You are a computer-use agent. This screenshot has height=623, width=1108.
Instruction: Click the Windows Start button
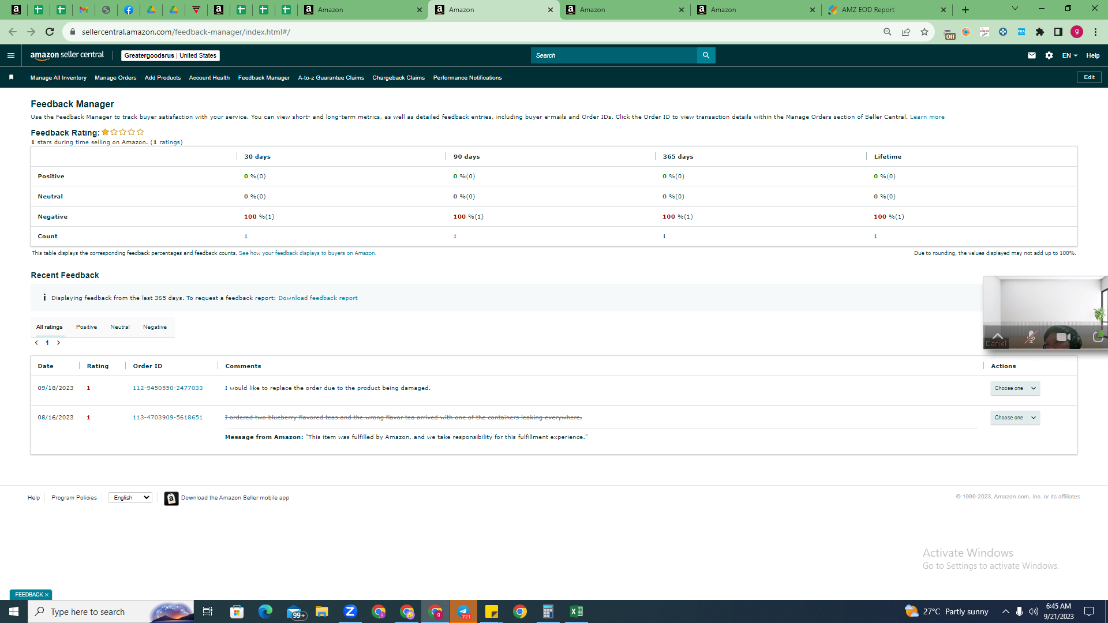(x=14, y=611)
